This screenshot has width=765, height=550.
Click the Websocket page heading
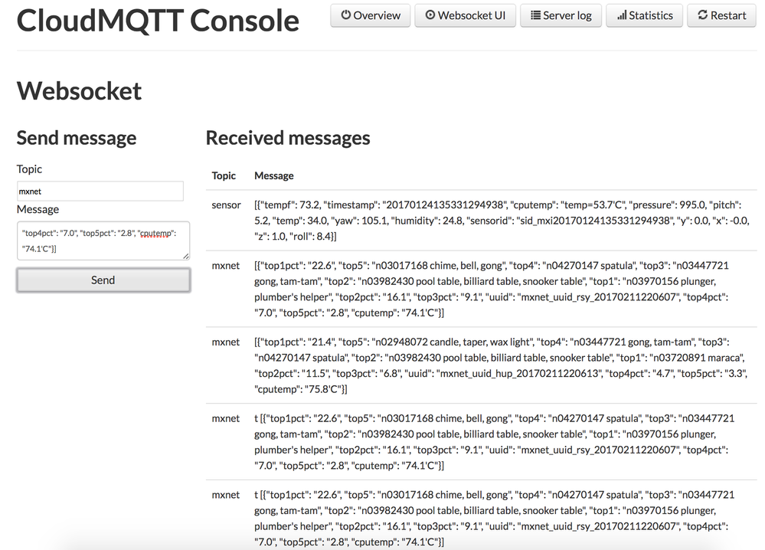pyautogui.click(x=79, y=91)
